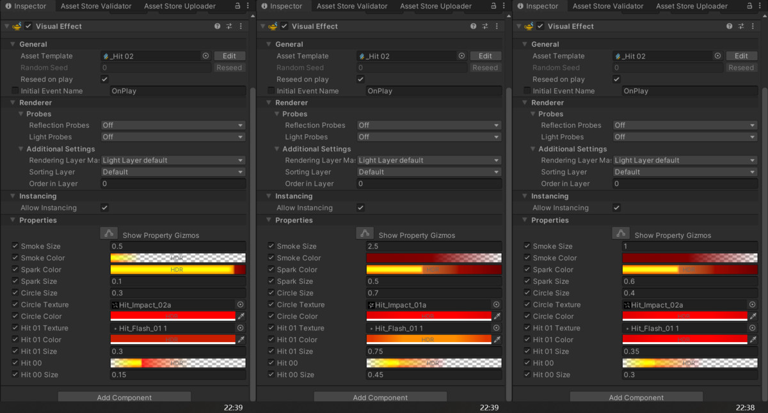Open Visual Effect help in right Inspector panel
The height and width of the screenshot is (413, 768).
pos(730,26)
